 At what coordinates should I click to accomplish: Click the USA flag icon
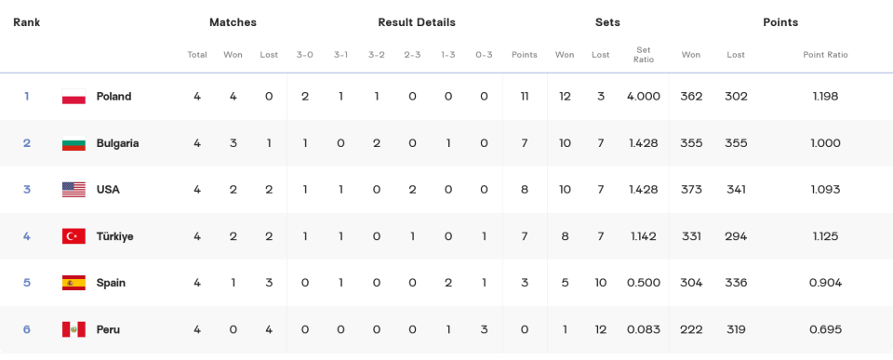[73, 190]
